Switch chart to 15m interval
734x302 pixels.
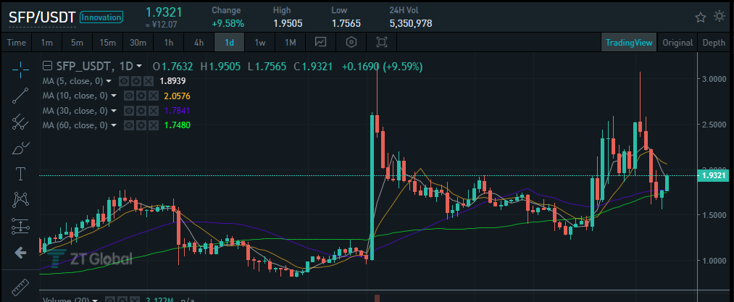coord(108,43)
